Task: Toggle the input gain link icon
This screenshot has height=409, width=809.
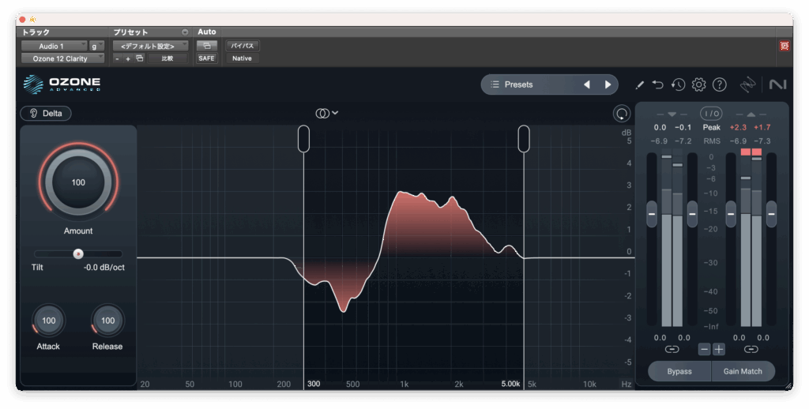Action: tap(672, 349)
